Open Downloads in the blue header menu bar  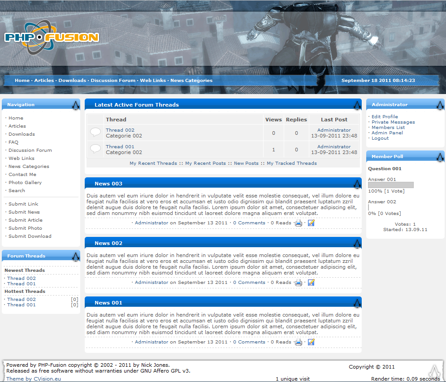click(72, 81)
